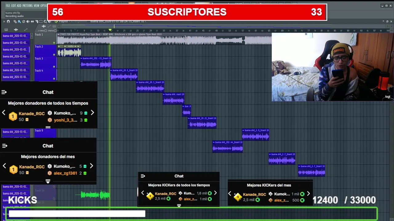Go to next page of monthly top donors
Screen dimensions: 394x221
(91, 166)
